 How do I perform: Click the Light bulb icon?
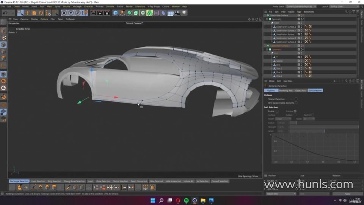tap(184, 13)
